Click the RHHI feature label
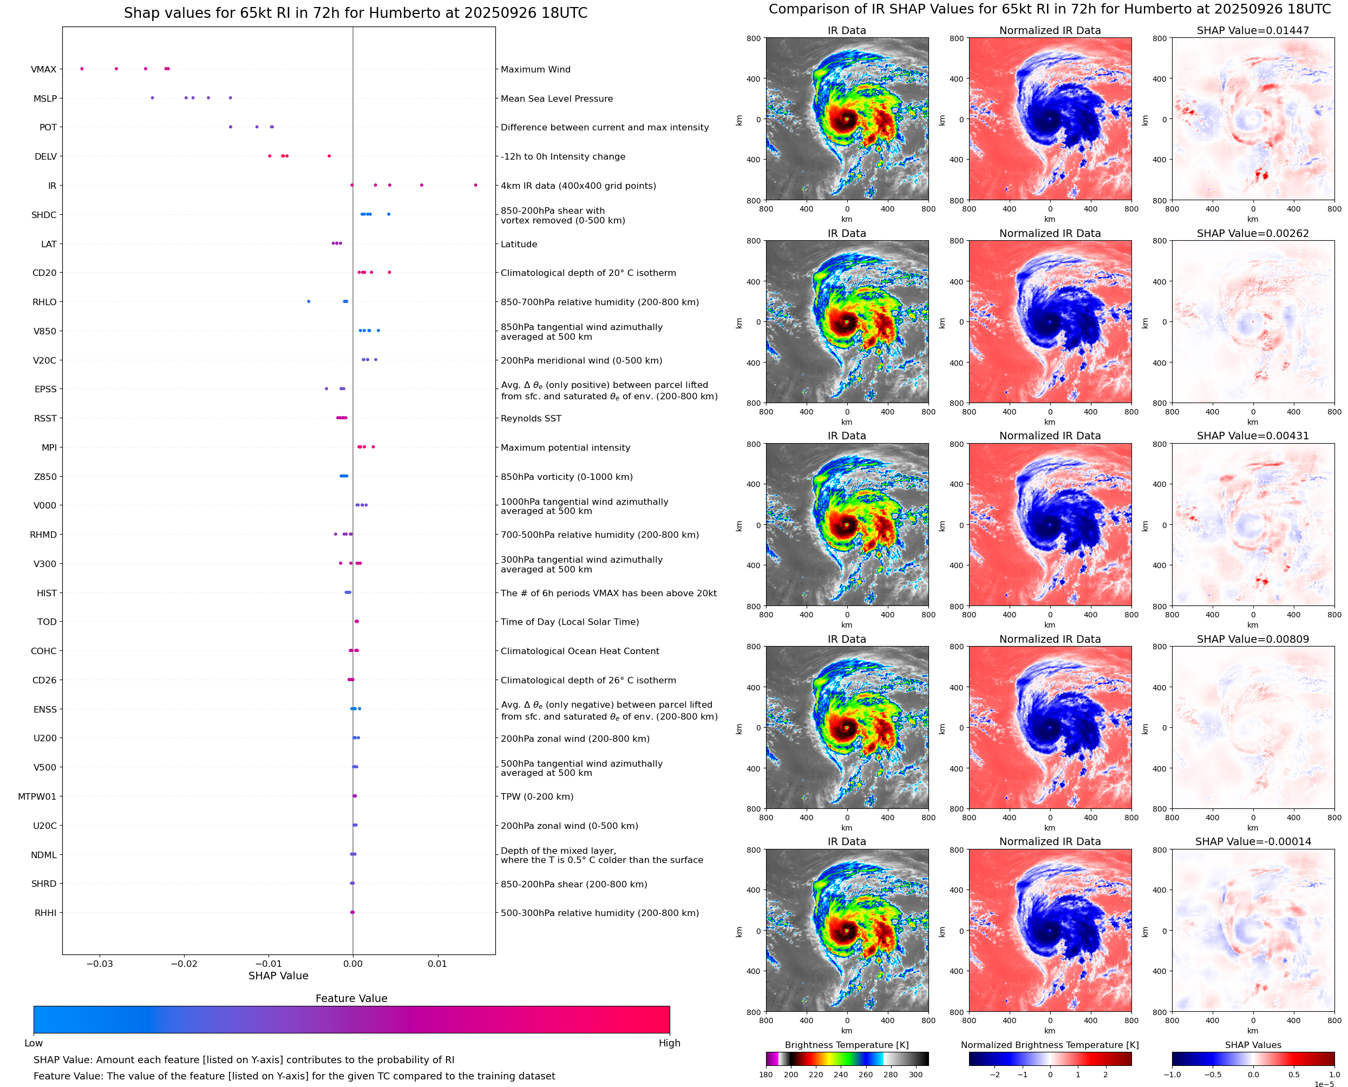1348x1087 pixels. tap(45, 913)
